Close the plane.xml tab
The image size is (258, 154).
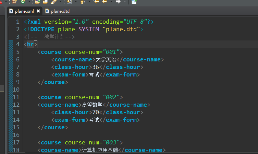[38, 11]
